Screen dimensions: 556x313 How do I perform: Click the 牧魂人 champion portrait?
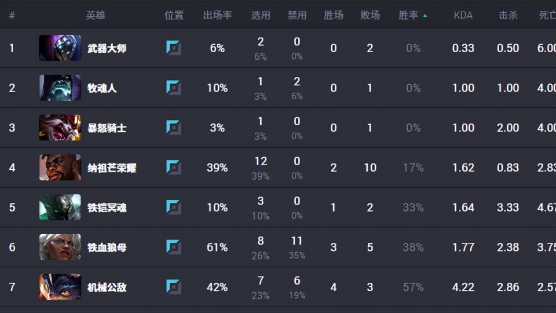(x=60, y=88)
